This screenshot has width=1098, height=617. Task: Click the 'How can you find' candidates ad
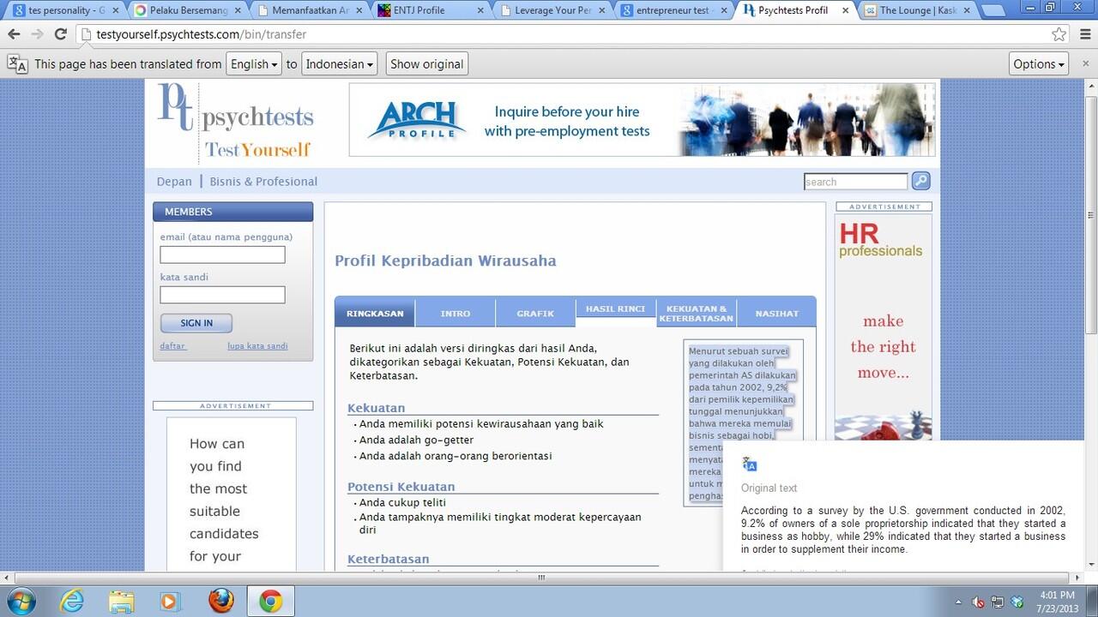pos(231,494)
